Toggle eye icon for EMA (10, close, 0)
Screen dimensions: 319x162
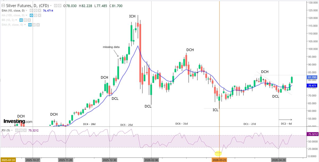tap(31, 11)
